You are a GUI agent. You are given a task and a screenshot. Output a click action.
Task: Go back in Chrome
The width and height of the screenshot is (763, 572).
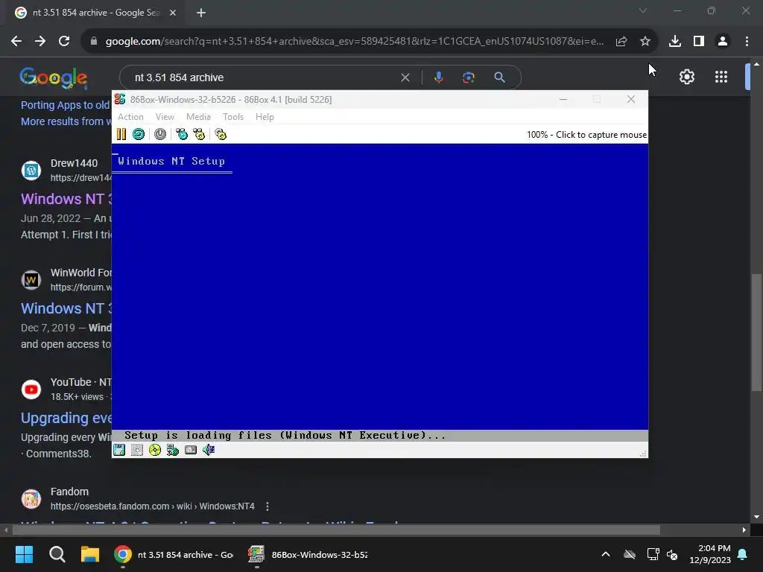[16, 41]
